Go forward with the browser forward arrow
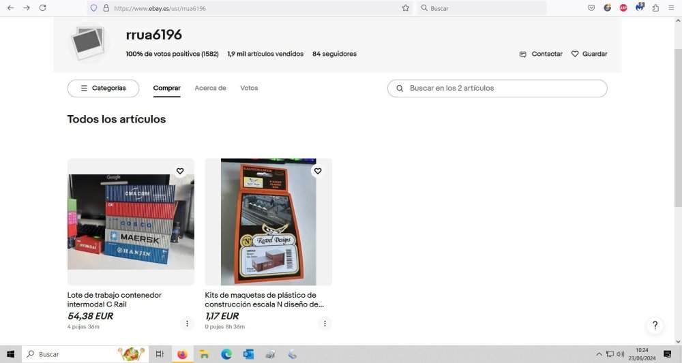This screenshot has height=363, width=682. click(x=27, y=7)
